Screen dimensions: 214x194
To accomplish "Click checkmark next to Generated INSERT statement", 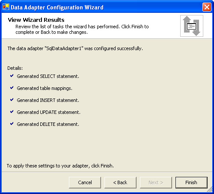I will coord(12,100).
